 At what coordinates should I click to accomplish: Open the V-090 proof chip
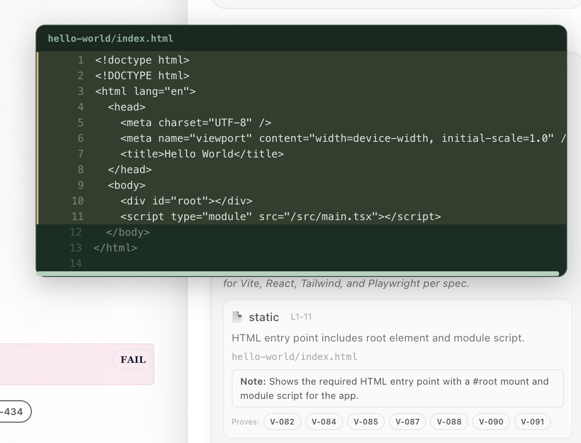[x=491, y=422]
